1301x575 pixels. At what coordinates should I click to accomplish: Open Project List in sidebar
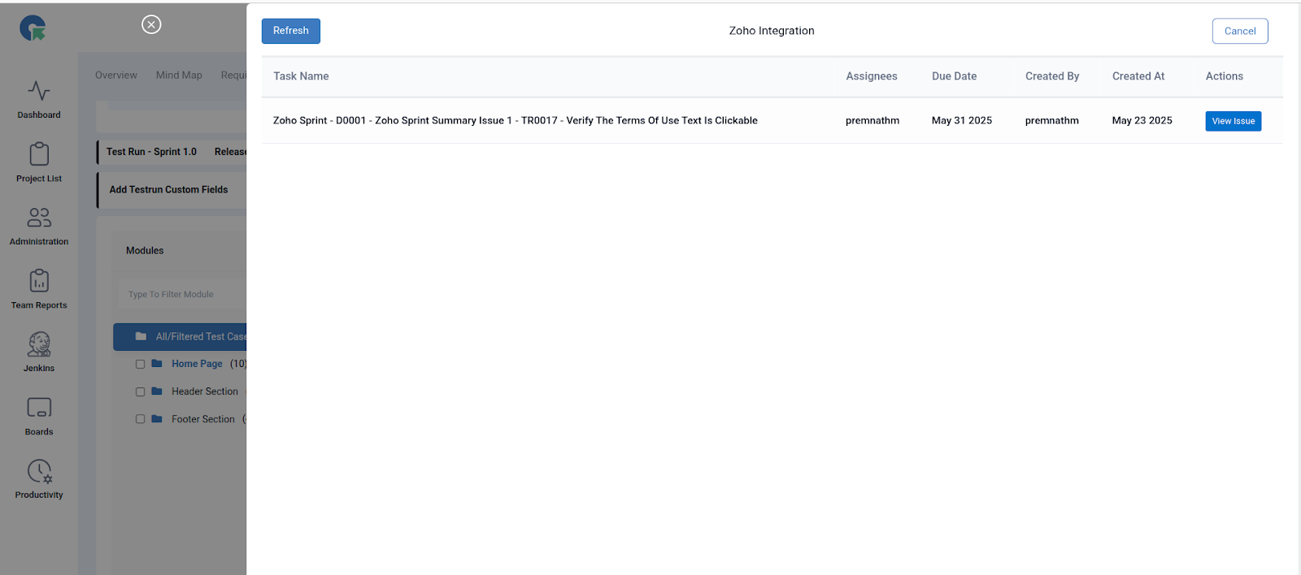click(x=39, y=153)
